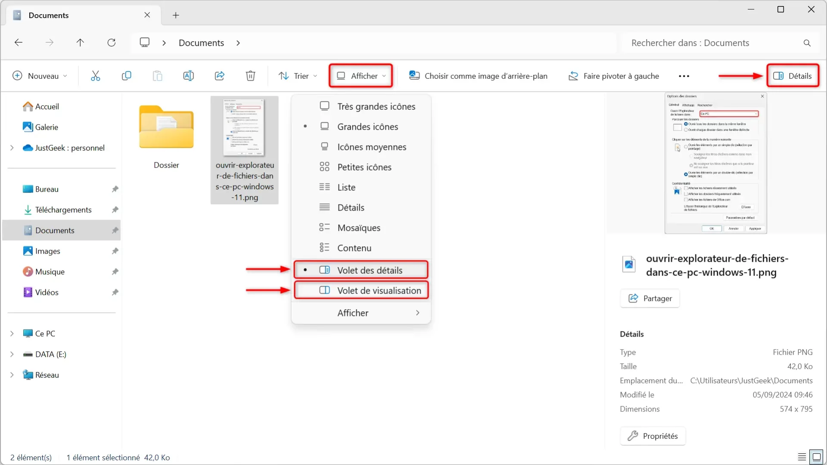Open Afficher submenu in view menu
827x465 pixels.
click(361, 313)
